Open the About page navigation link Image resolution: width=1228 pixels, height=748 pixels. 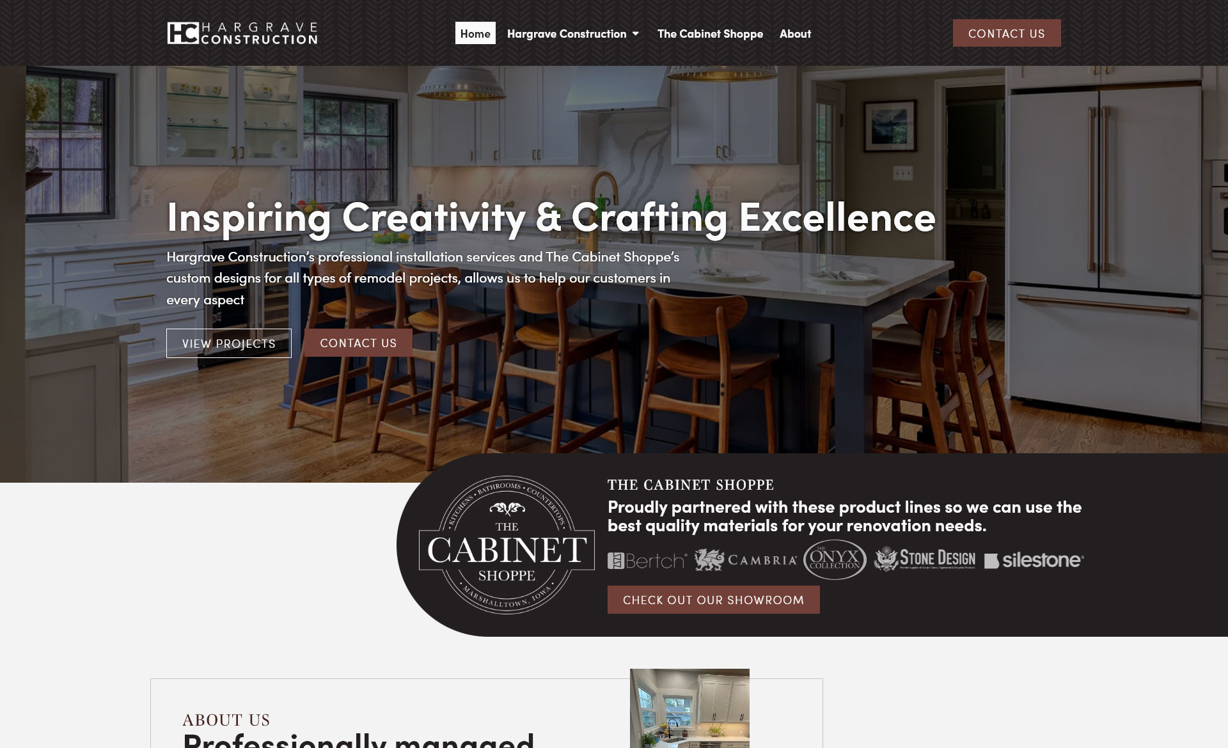click(795, 33)
